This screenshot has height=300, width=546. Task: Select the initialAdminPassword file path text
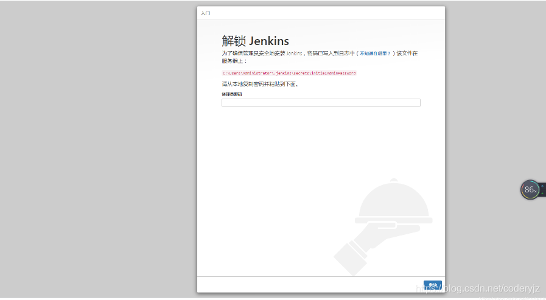click(x=289, y=74)
